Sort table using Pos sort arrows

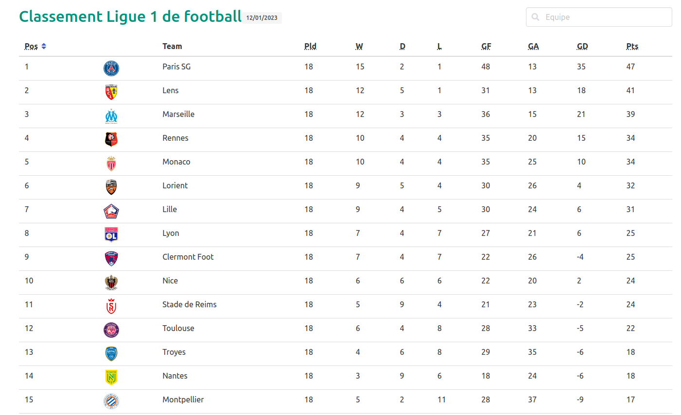pyautogui.click(x=44, y=46)
